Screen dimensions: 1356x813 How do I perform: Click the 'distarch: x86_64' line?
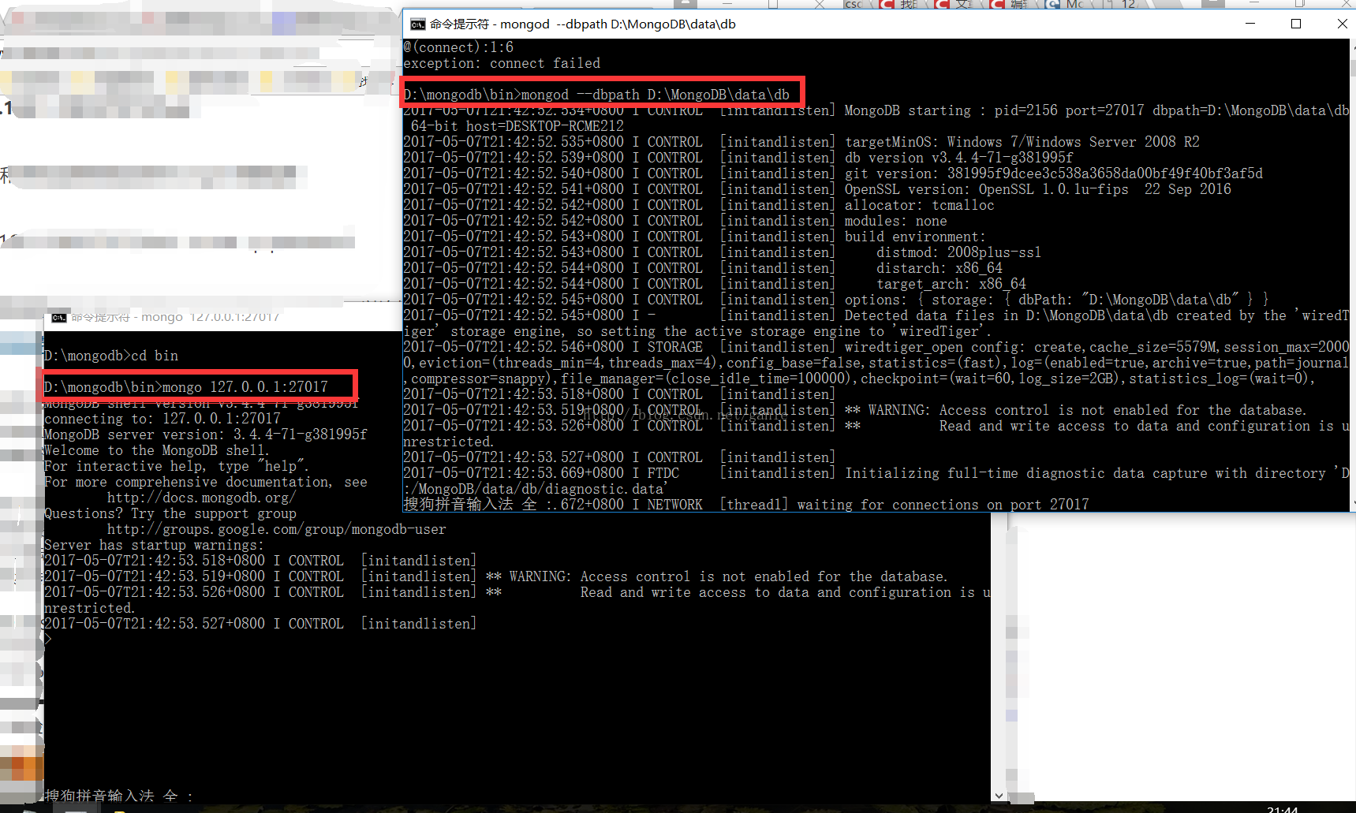[703, 268]
